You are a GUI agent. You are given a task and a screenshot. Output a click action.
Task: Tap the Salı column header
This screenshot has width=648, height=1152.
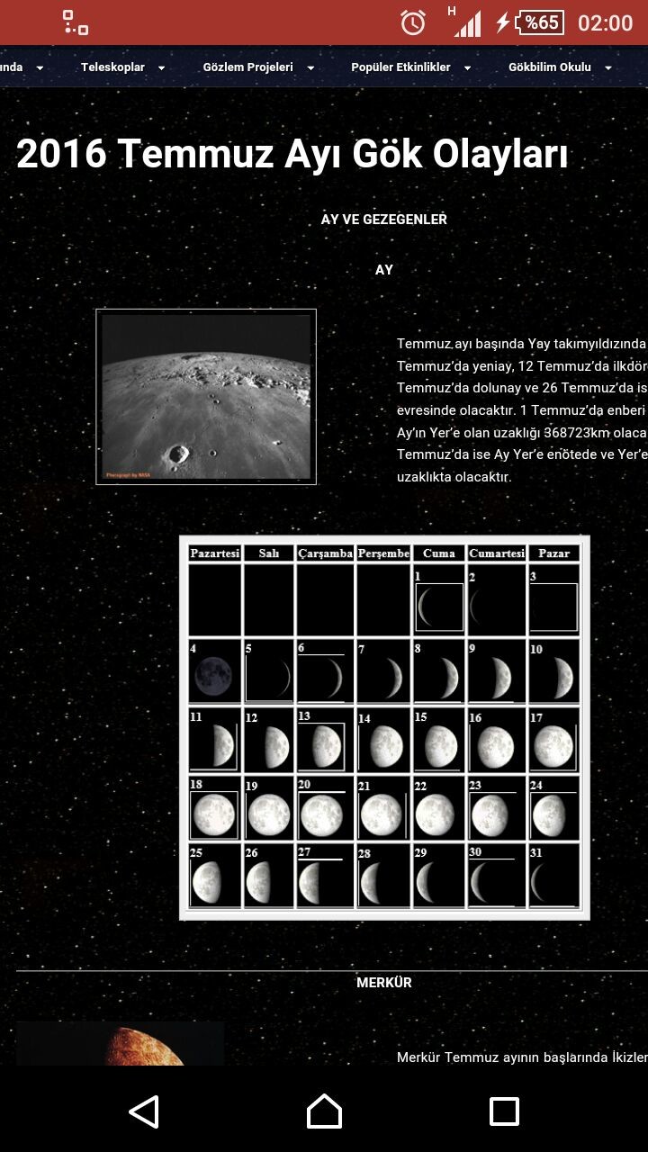point(269,553)
